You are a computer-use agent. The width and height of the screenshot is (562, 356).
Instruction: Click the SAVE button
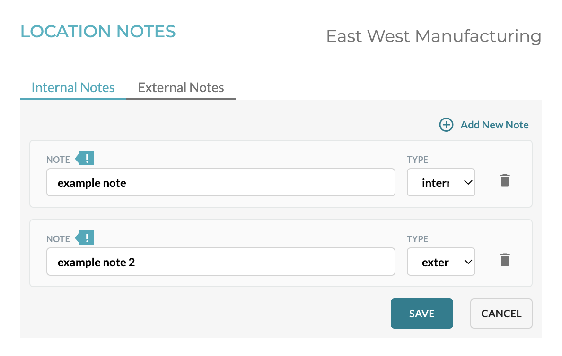(422, 314)
